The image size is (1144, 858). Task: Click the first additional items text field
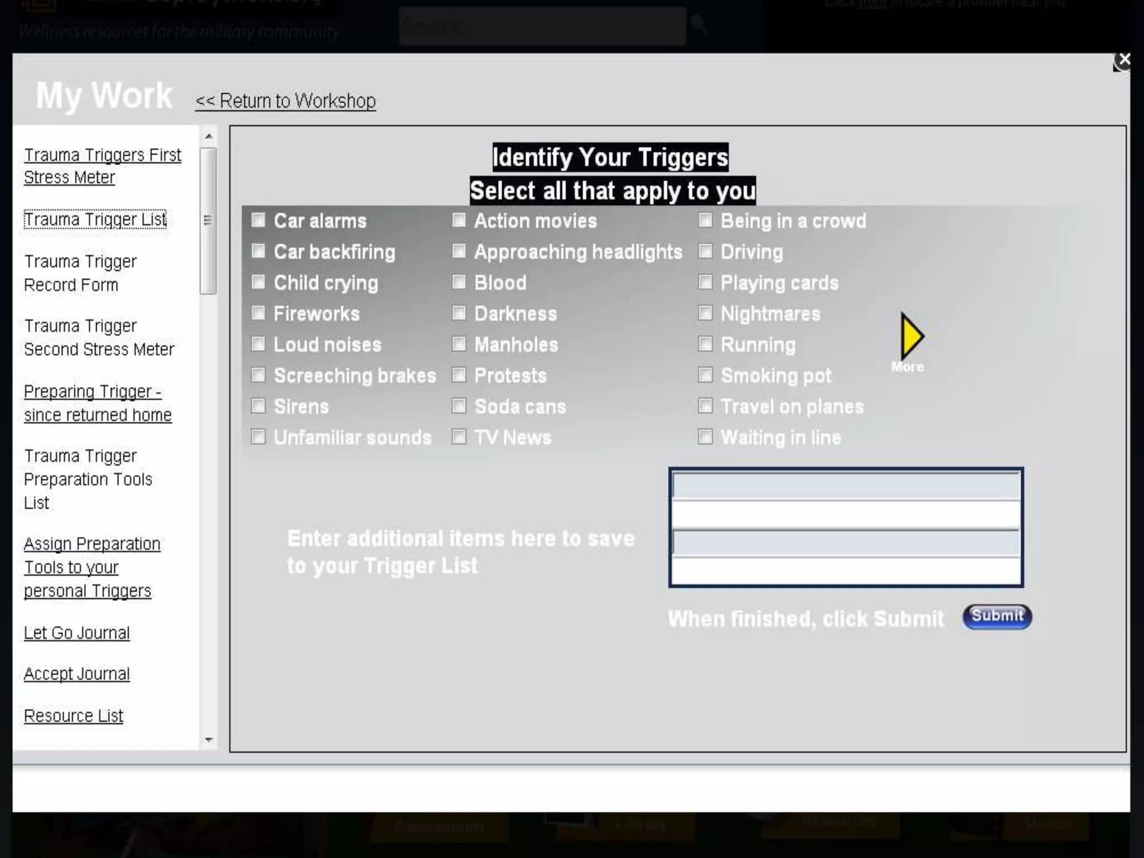click(x=845, y=485)
